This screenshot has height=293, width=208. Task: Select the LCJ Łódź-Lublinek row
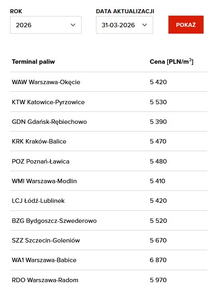108,201
